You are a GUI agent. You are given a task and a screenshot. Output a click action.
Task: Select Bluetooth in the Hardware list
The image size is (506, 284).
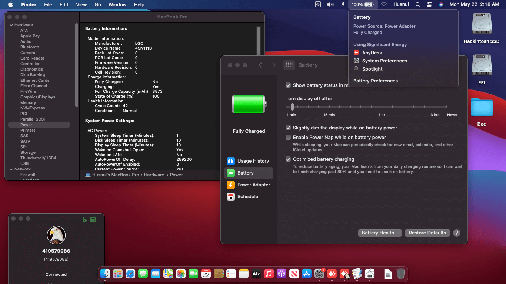coord(30,47)
